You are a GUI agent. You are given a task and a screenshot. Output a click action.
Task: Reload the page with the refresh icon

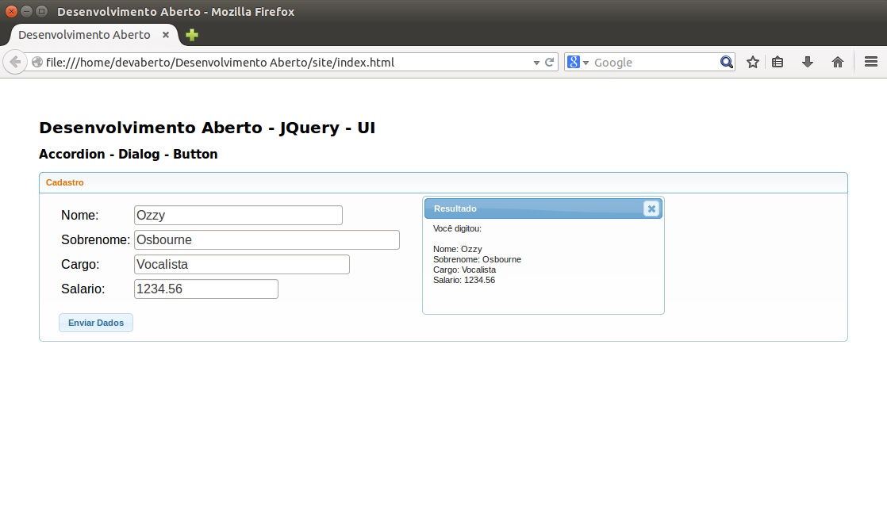(x=549, y=62)
